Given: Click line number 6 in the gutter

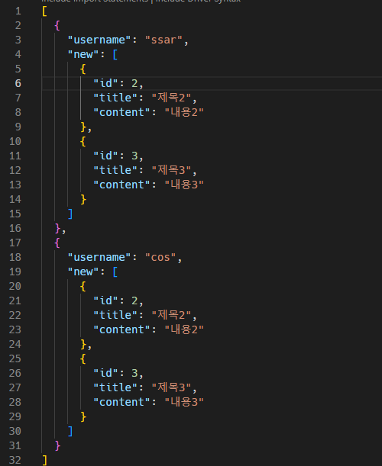Looking at the screenshot, I should click(18, 83).
